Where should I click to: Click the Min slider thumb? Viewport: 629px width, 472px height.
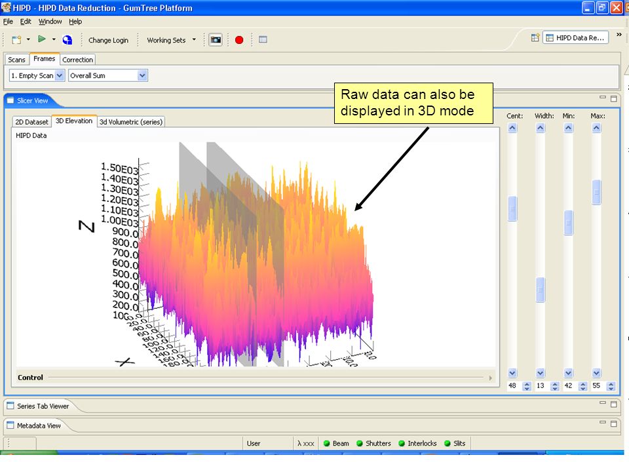pos(569,223)
